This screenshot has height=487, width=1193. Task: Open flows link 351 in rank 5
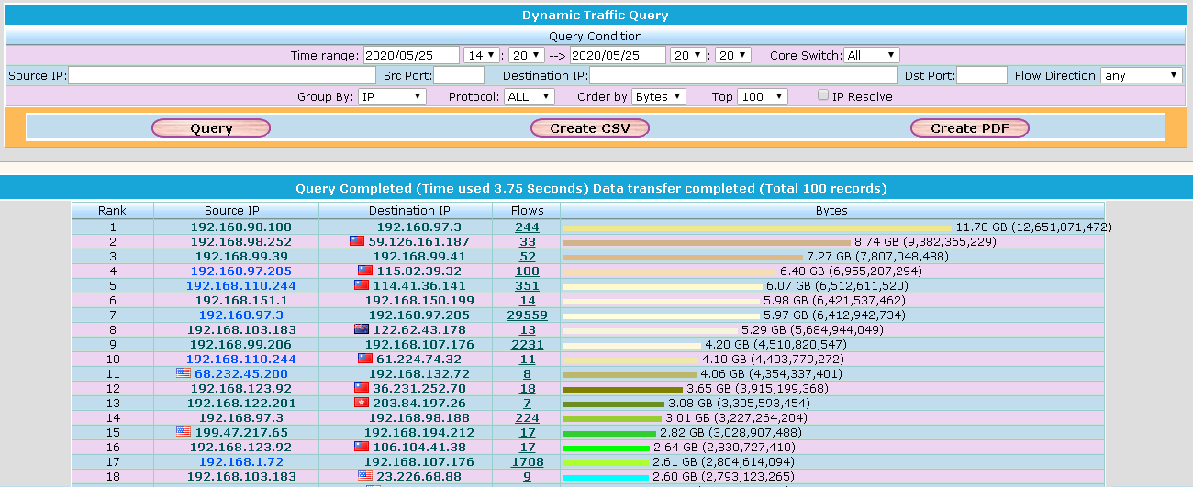click(527, 285)
